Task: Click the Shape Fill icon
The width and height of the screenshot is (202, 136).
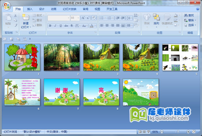Action: pyautogui.click(x=176, y=15)
